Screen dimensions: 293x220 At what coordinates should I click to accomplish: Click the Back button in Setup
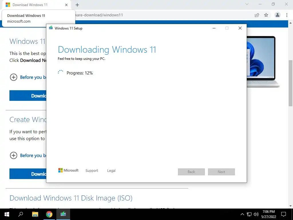click(191, 172)
